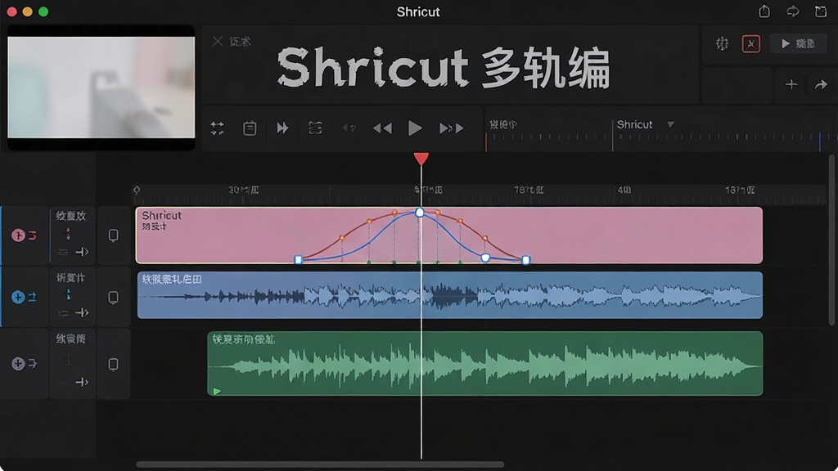The height and width of the screenshot is (471, 838).
Task: Click the forward arrow icon in title bar
Action: [792, 11]
